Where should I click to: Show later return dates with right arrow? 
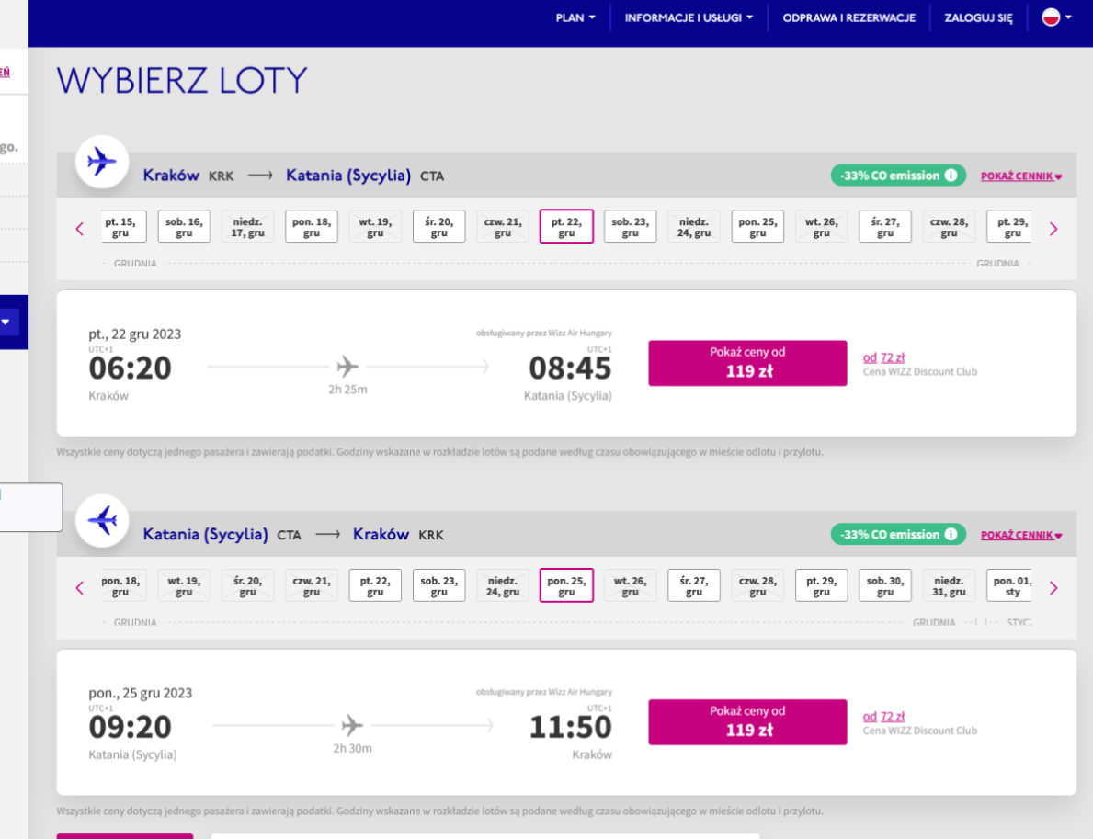1053,587
